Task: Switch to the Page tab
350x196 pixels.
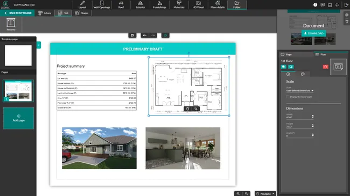Action: click(296, 54)
